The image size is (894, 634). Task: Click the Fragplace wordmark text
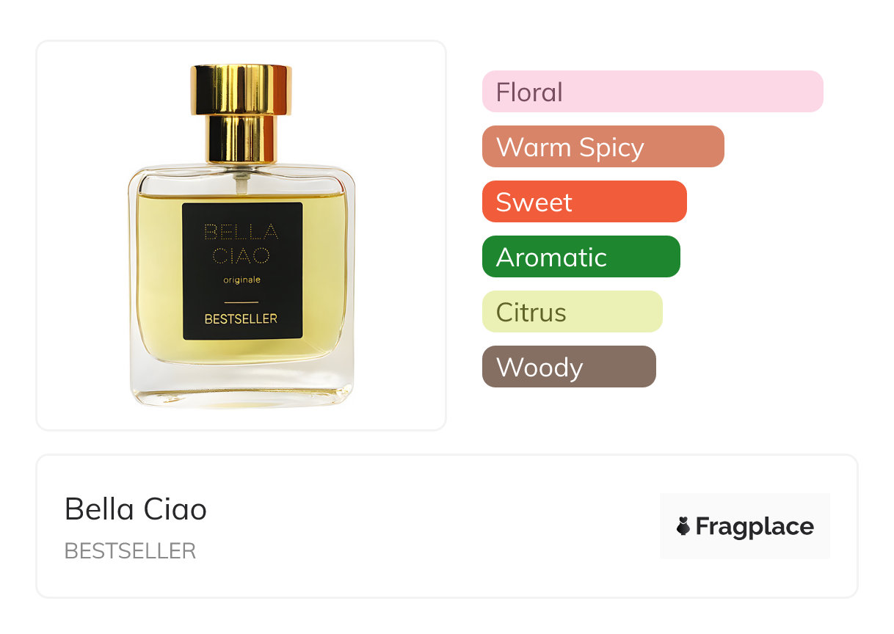click(x=755, y=527)
